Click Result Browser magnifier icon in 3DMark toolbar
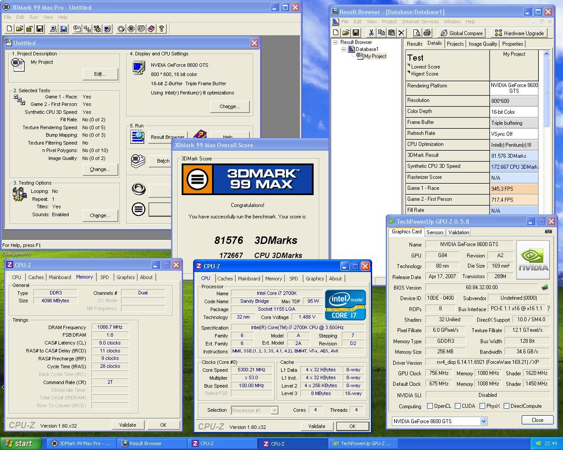 (x=63, y=29)
